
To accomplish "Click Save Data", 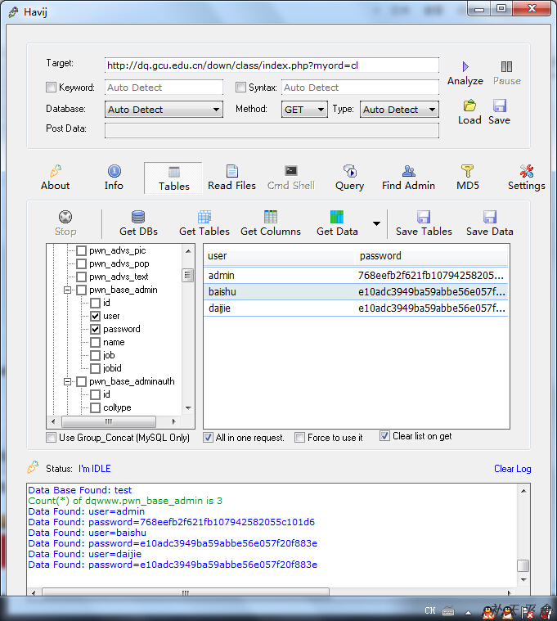I will (x=490, y=223).
